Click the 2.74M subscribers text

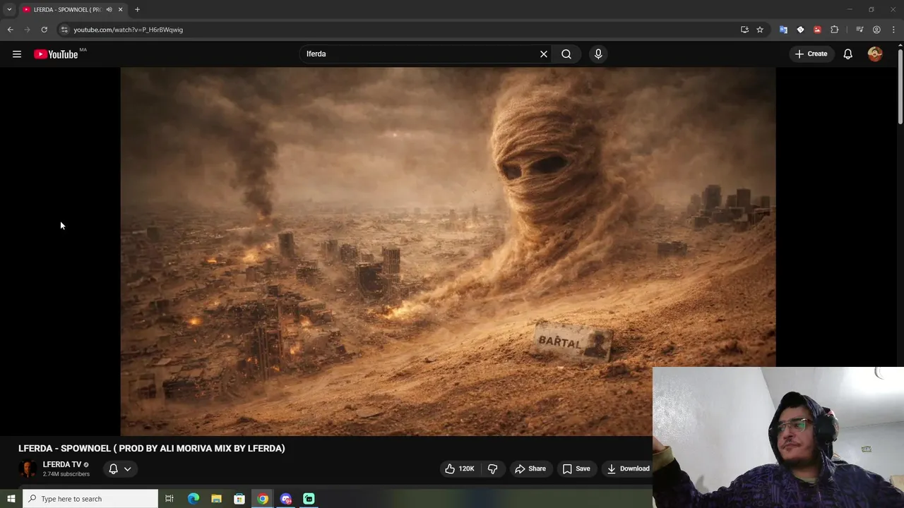click(66, 474)
